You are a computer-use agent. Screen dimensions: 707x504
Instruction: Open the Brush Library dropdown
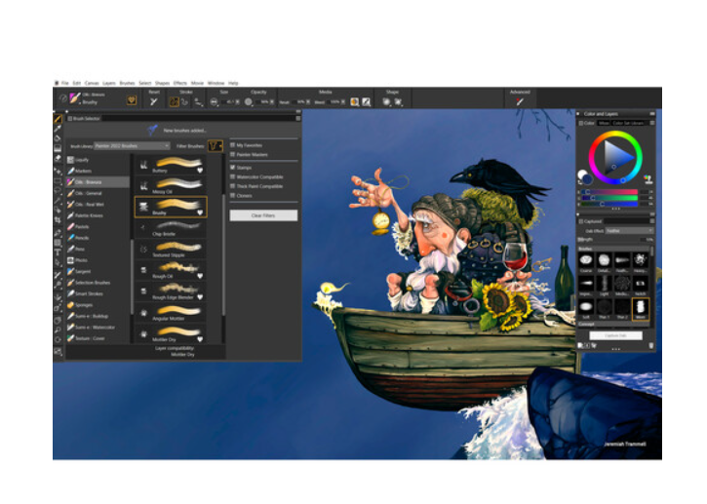132,146
